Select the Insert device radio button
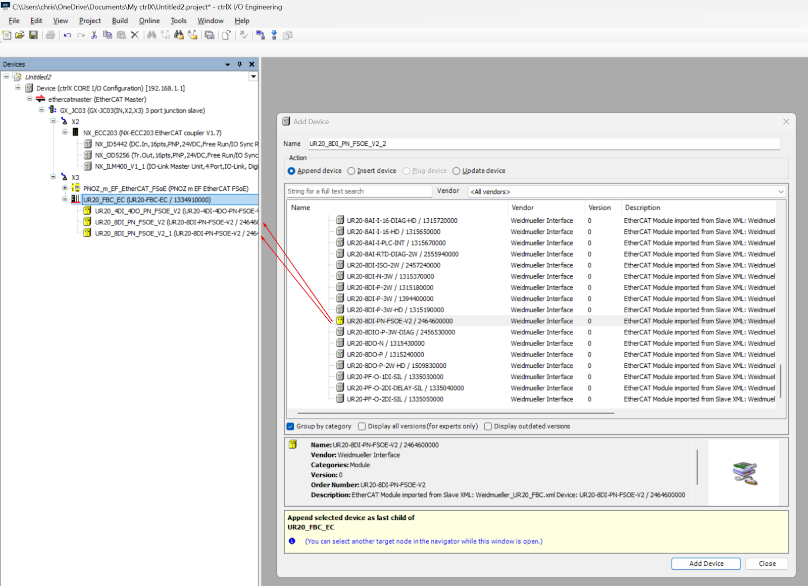Image resolution: width=808 pixels, height=586 pixels. coord(351,171)
